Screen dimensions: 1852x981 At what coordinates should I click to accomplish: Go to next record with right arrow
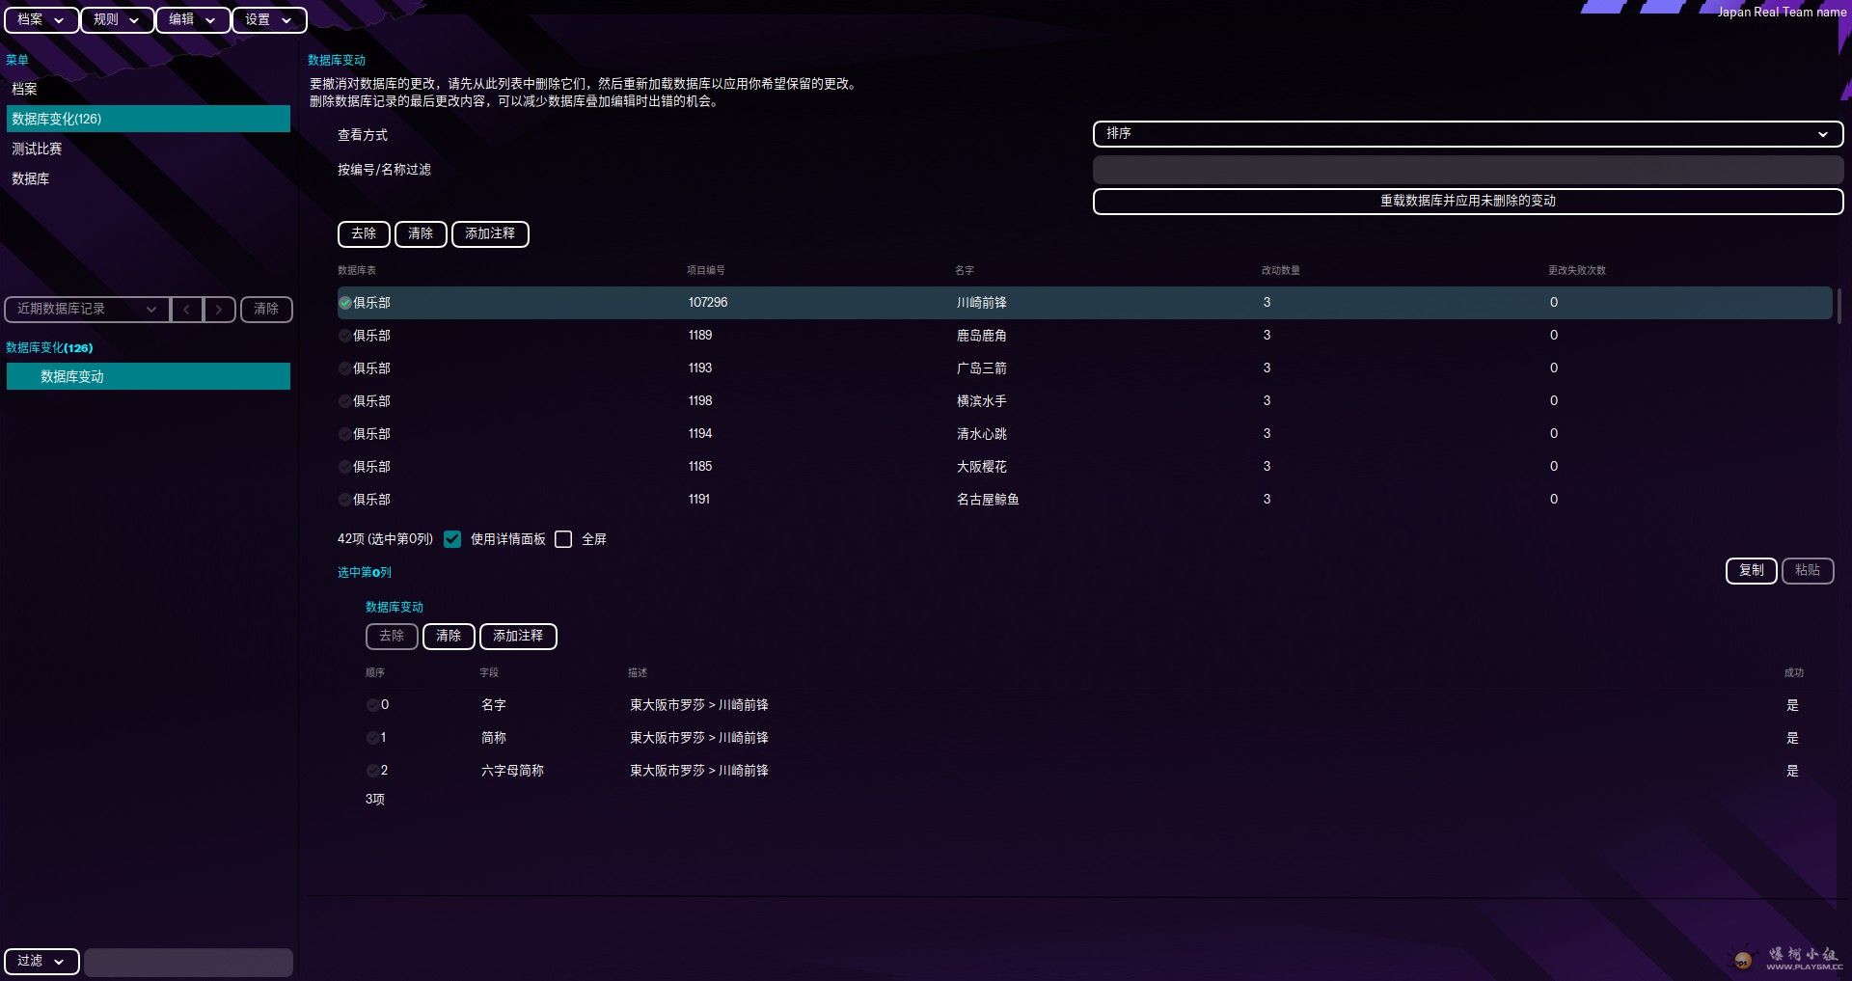click(x=220, y=309)
